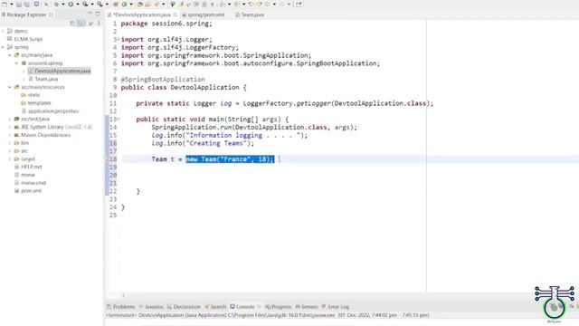Place cursor on empty line 20

[273, 175]
